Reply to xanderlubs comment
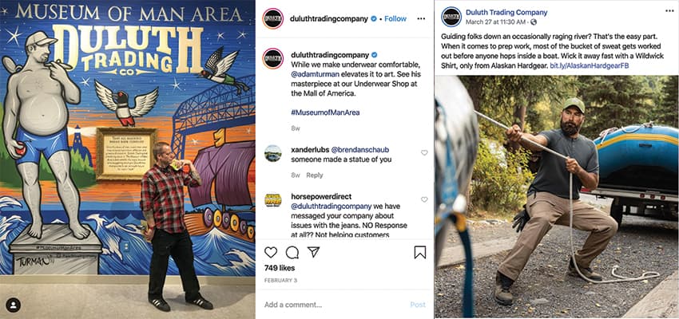The width and height of the screenshot is (679, 319). click(x=315, y=175)
